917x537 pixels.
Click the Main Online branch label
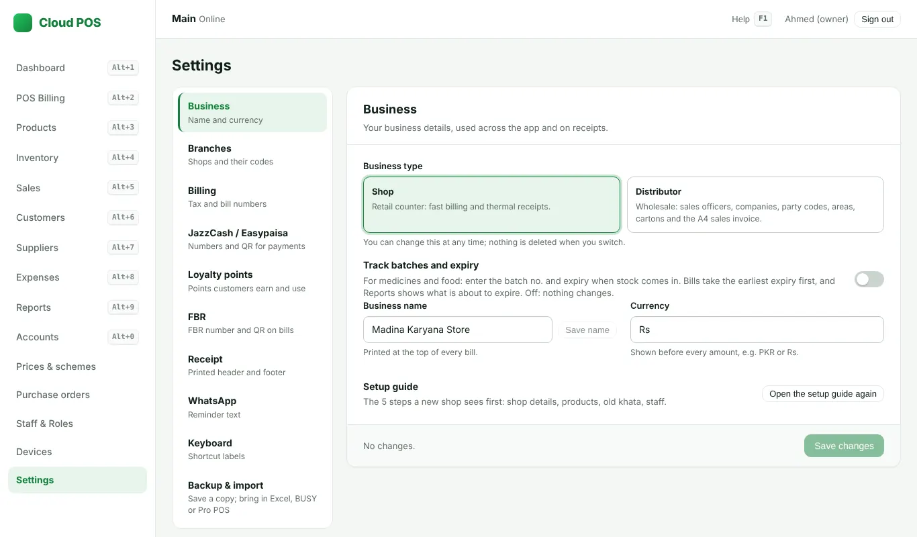click(199, 19)
